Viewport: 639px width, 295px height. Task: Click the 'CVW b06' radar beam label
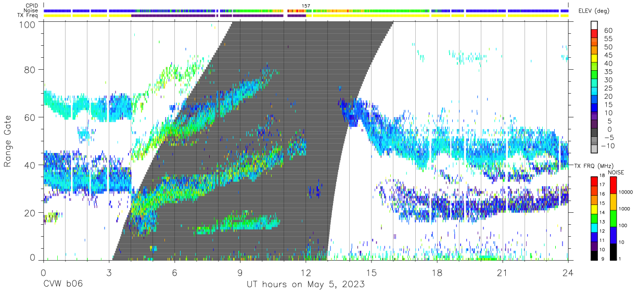[x=63, y=285]
